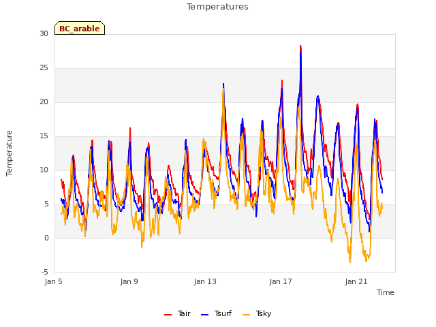436x327 pixels.
Task: Click the Time x-axis title
Action: coord(386,292)
